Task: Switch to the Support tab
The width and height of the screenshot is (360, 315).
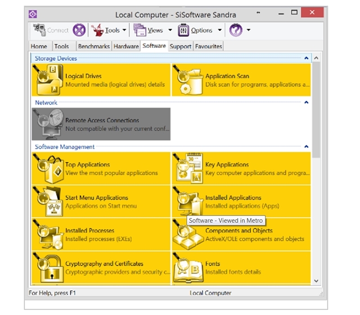Action: (181, 46)
